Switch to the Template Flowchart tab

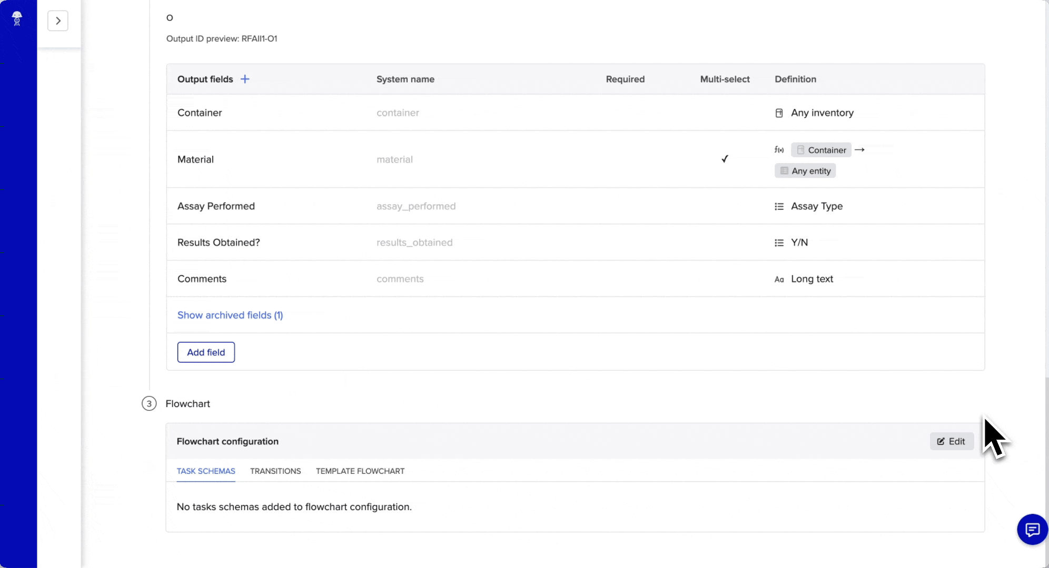(360, 471)
